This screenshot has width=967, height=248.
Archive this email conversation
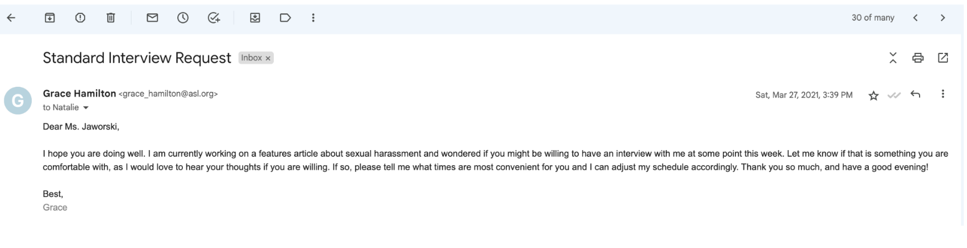tap(50, 18)
